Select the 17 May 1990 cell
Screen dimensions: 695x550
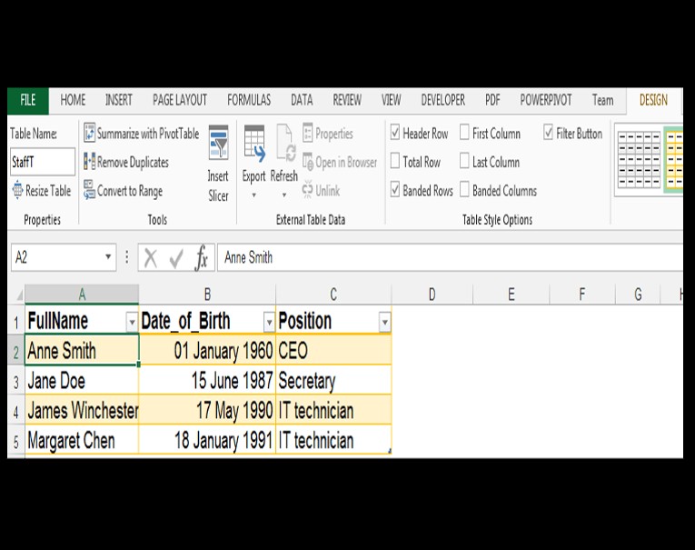(x=207, y=411)
